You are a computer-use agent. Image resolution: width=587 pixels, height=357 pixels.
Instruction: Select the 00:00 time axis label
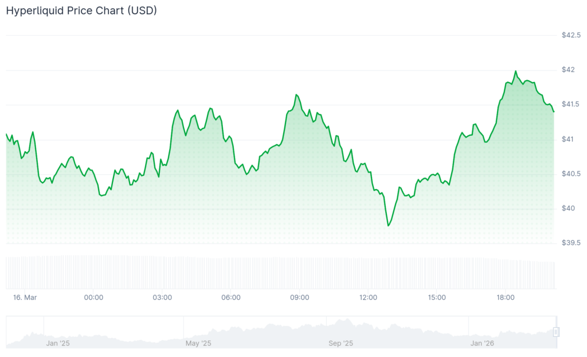[93, 297]
